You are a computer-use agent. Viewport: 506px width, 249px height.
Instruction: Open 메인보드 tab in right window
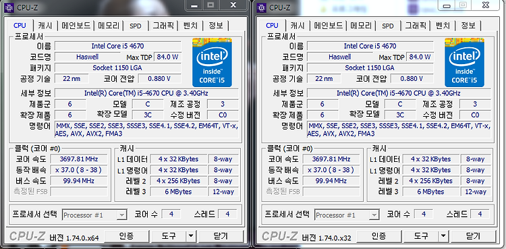329,26
